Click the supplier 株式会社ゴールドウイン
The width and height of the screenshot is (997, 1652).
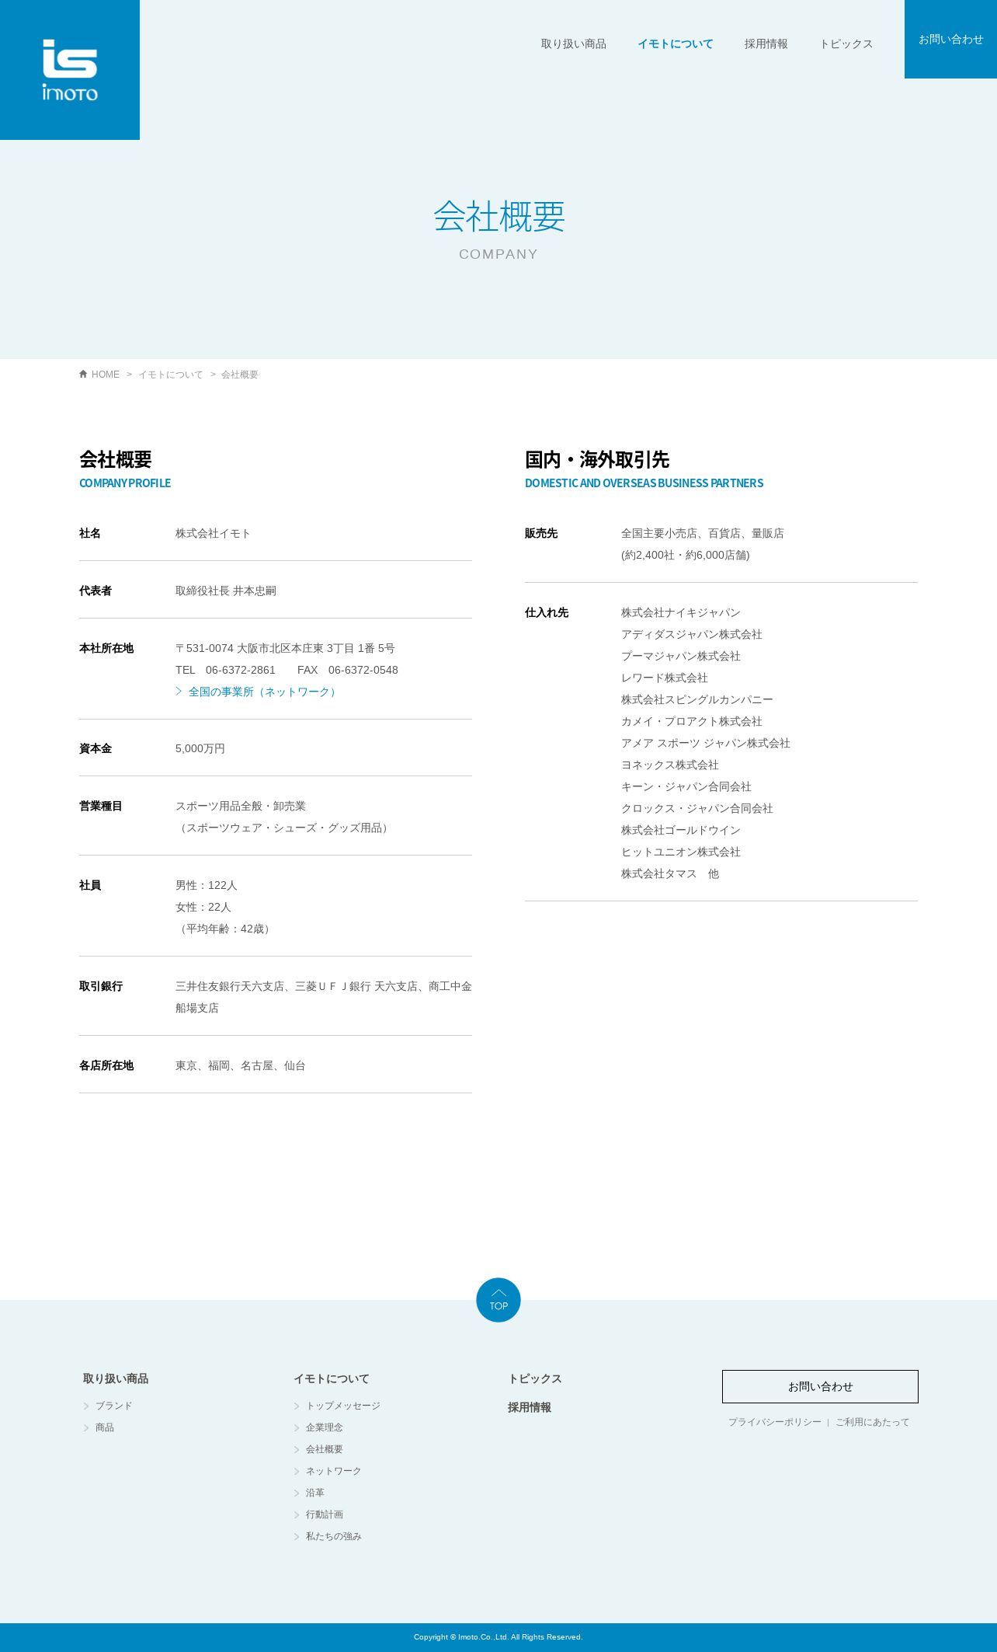tap(681, 830)
